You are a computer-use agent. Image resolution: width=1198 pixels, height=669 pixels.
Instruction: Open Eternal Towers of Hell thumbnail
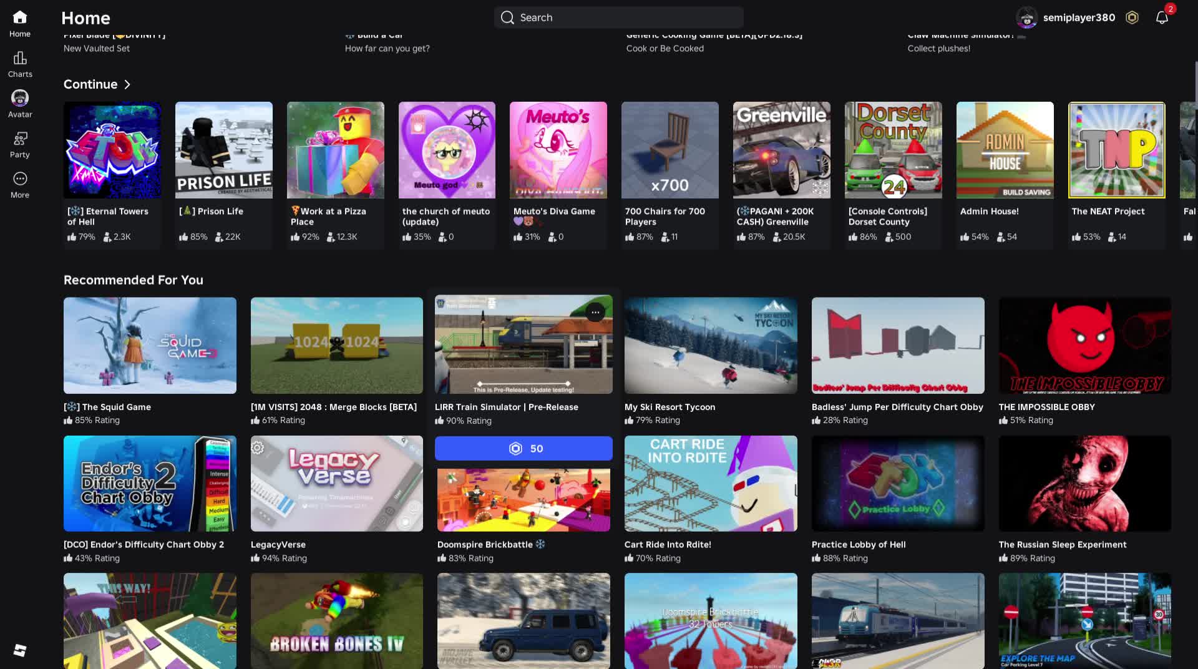point(112,150)
